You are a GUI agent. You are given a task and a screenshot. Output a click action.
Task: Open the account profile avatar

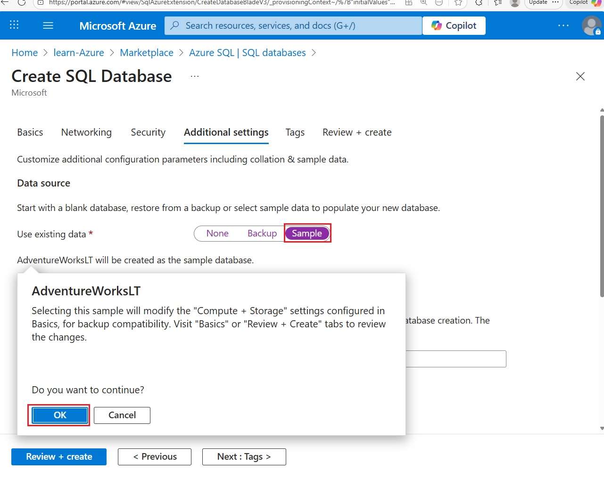pos(591,25)
